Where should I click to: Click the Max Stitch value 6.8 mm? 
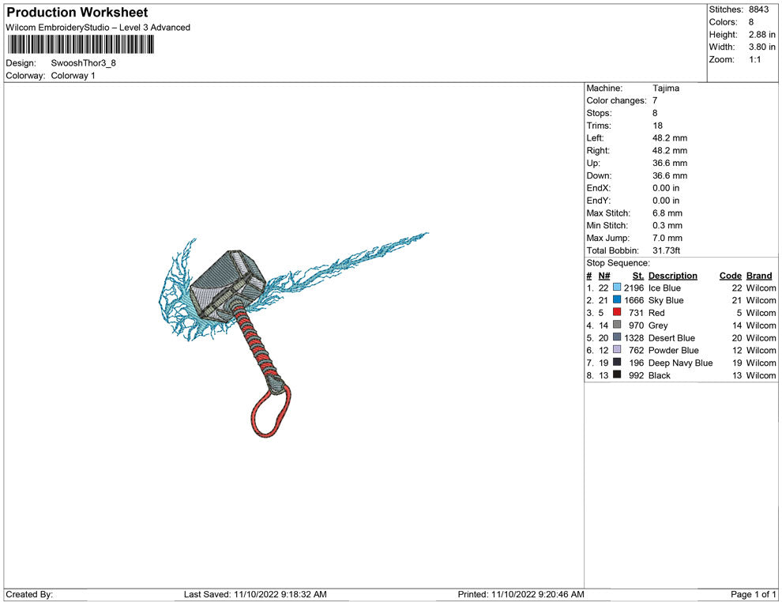667,213
